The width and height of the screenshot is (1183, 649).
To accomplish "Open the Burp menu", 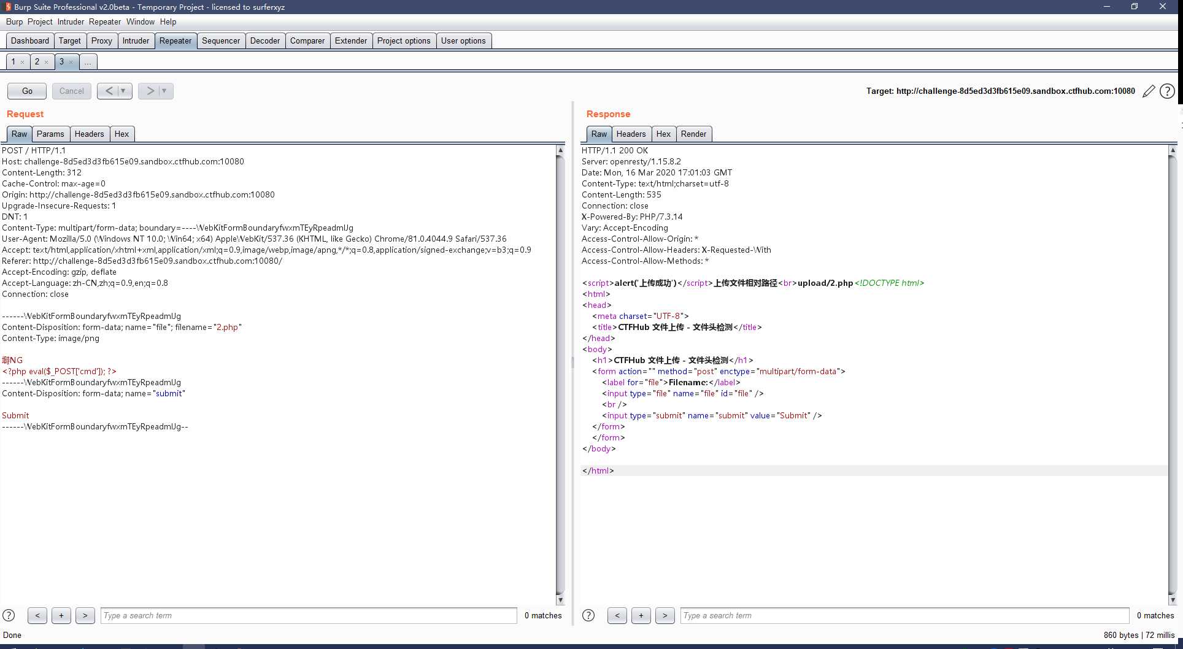I will point(14,21).
